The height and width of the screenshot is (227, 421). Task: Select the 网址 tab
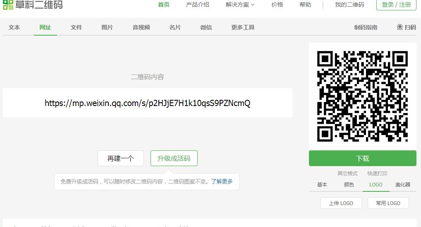45,27
